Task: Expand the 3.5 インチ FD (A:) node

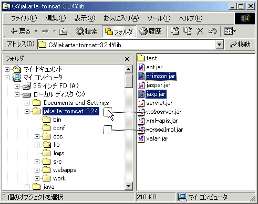Action: pos(17,86)
